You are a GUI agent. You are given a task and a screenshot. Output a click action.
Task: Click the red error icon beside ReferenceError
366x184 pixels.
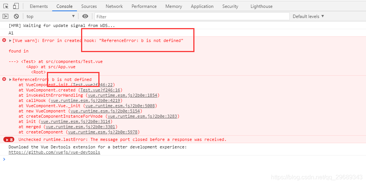5,79
